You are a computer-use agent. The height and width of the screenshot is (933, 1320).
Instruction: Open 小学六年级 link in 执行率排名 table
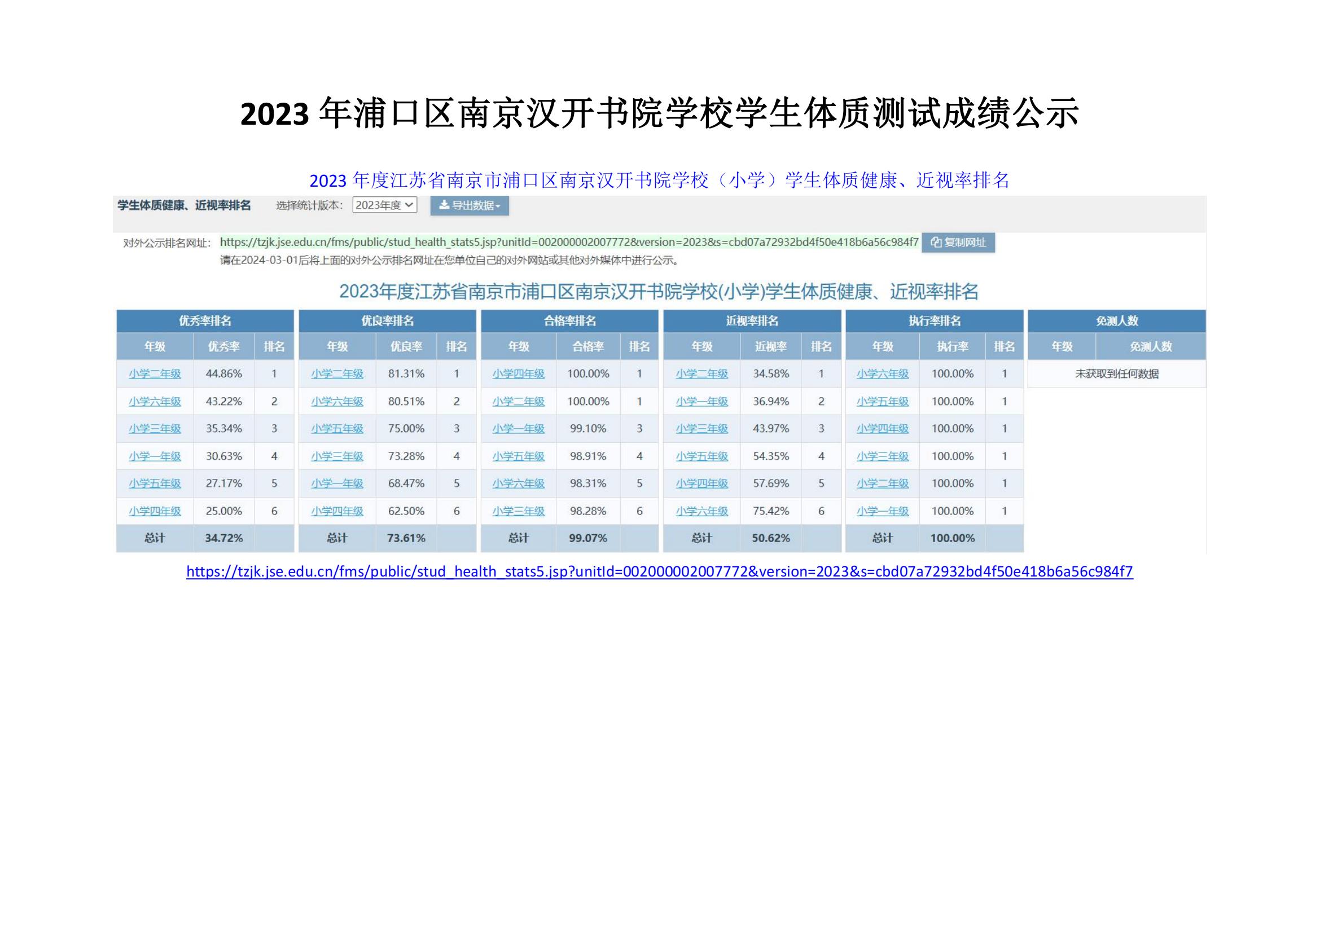pyautogui.click(x=883, y=374)
